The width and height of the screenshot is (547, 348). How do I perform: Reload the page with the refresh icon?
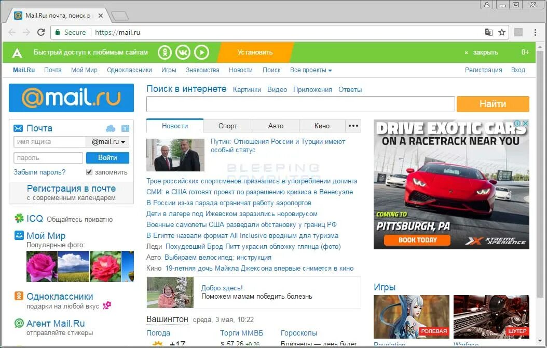[41, 32]
